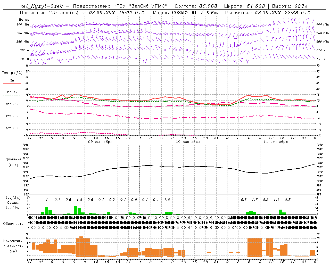Click the red solid legend line under 2м

coord(12,83)
